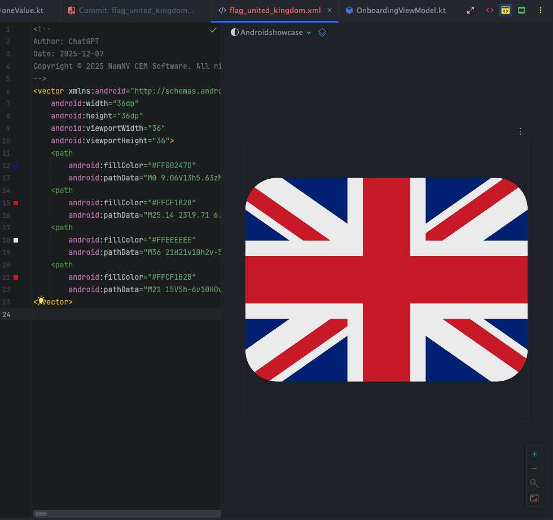Switch to the OnboardingViewModel.kt tab
This screenshot has height=520, width=553.
tap(400, 10)
